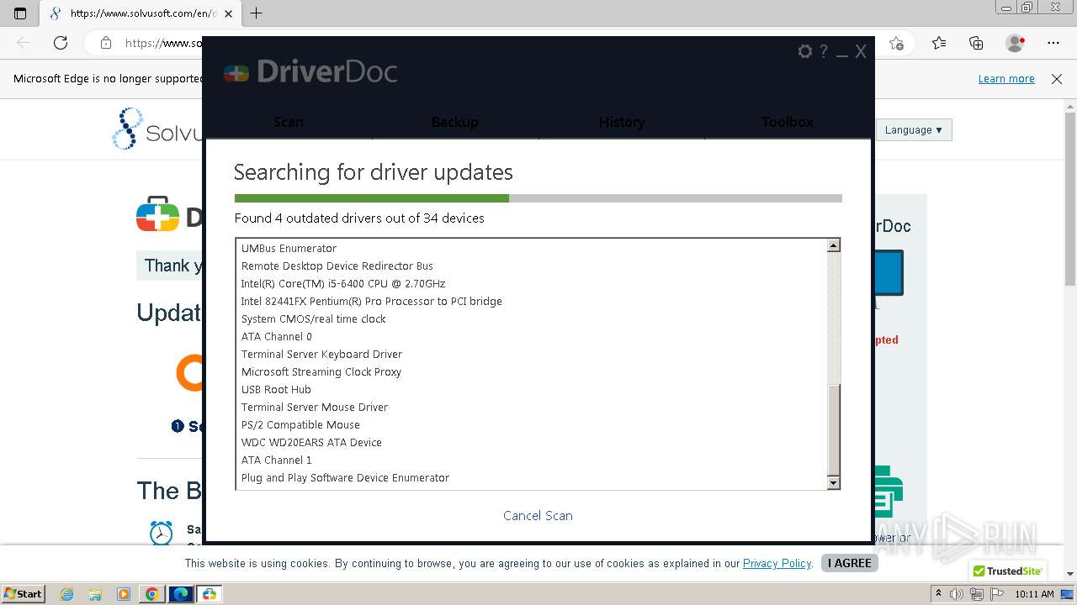Click the TrustedSite badge
The width and height of the screenshot is (1077, 605).
point(1008,571)
